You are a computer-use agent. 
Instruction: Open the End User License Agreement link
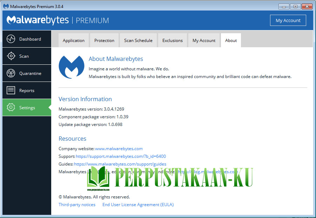click(x=138, y=204)
